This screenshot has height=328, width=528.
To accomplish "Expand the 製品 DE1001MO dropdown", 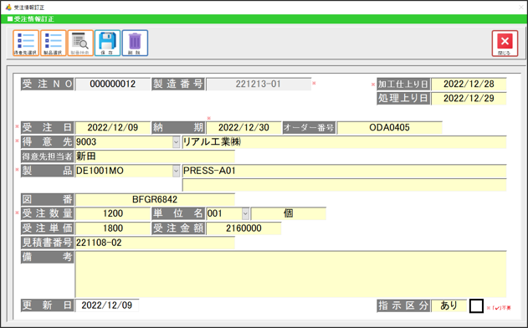I will click(x=176, y=171).
